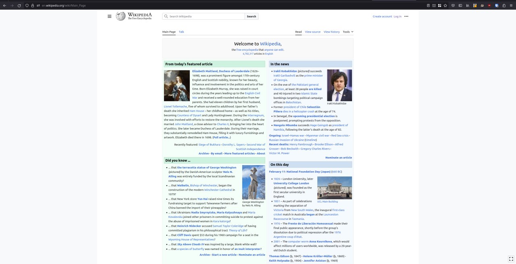The image size is (516, 264).
Task: Expand the Tools dropdown menu
Action: [x=348, y=32]
